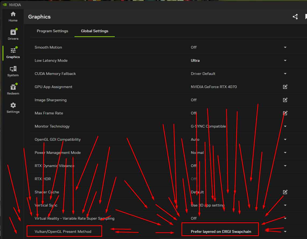The height and width of the screenshot is (239, 307).
Task: Click the NVIDIA logo in title bar
Action: pyautogui.click(x=5, y=5)
